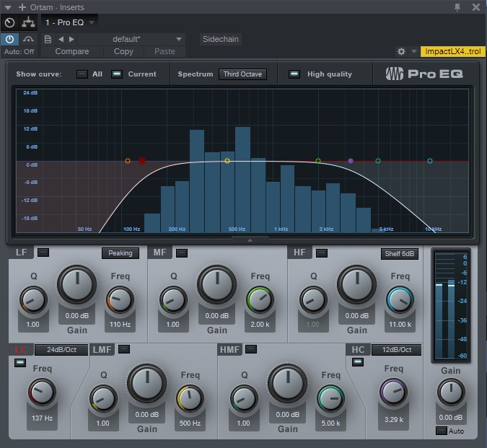This screenshot has width=487, height=448.
Task: Click the LMF Freq value 500 Hz
Action: pyautogui.click(x=190, y=423)
